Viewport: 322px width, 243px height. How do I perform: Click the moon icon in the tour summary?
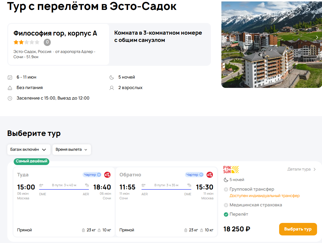226,180
